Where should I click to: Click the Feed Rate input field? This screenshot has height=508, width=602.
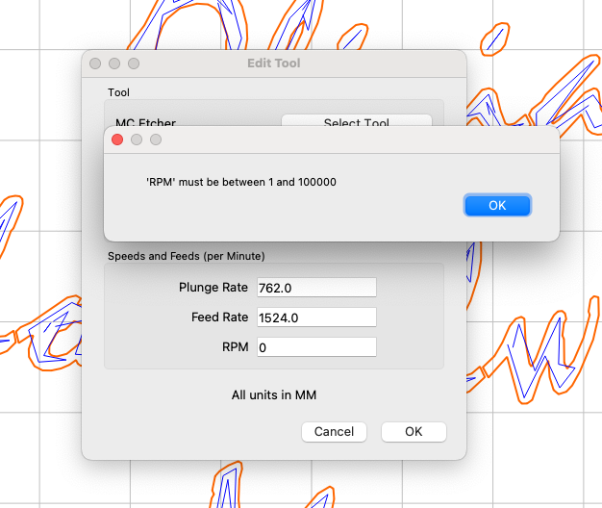(x=316, y=317)
